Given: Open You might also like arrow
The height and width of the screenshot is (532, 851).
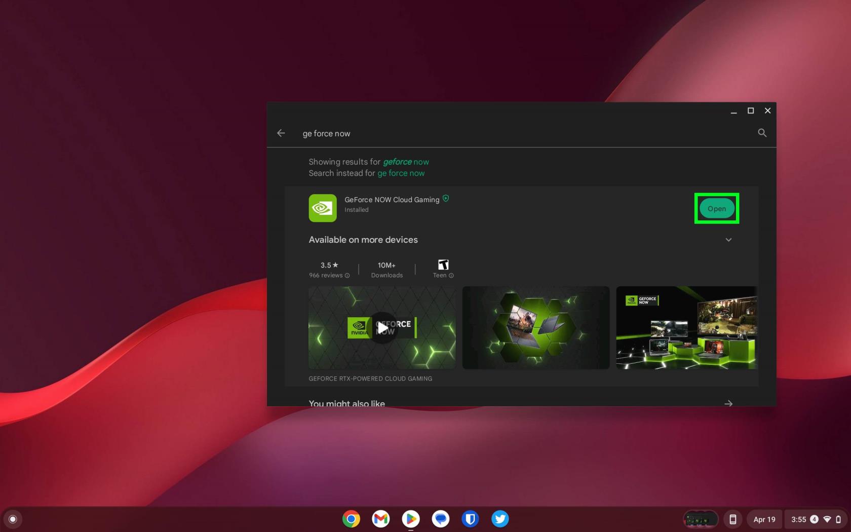Looking at the screenshot, I should click(728, 404).
